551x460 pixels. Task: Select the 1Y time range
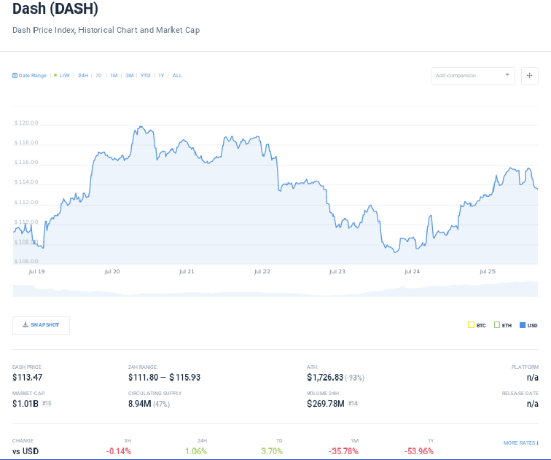(161, 76)
